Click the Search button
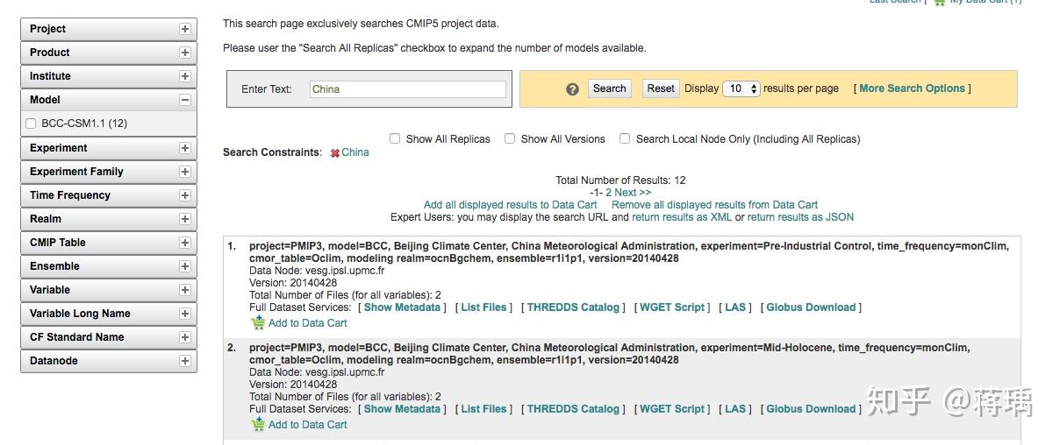Image resolution: width=1060 pixels, height=445 pixels. click(610, 88)
